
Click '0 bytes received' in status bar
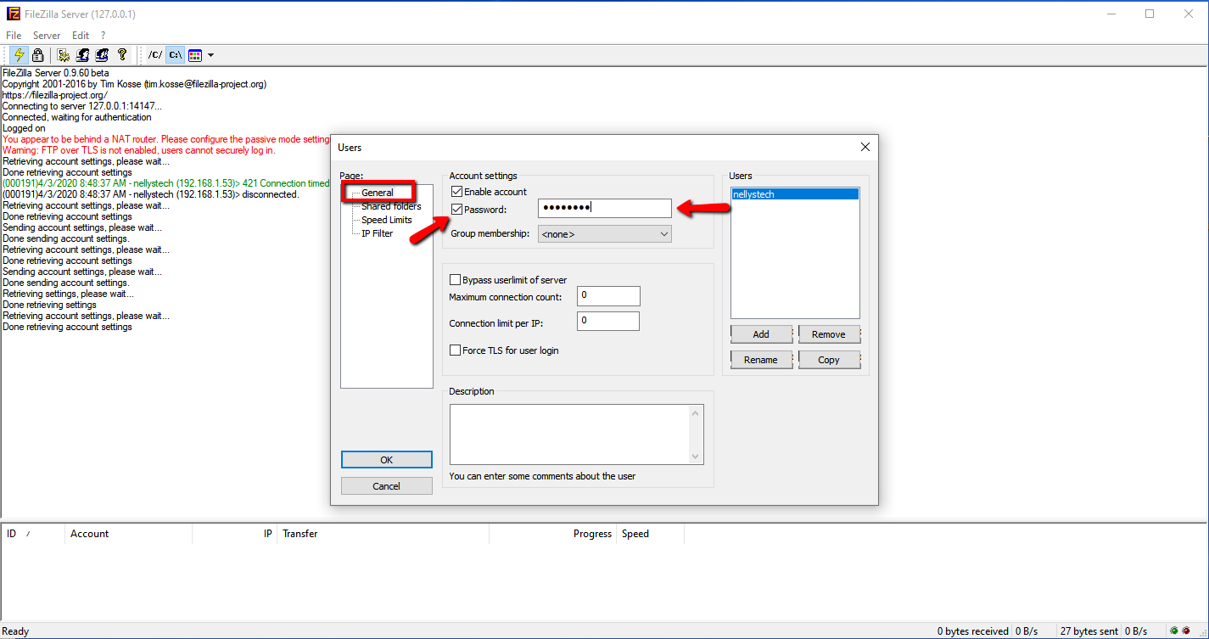point(973,631)
